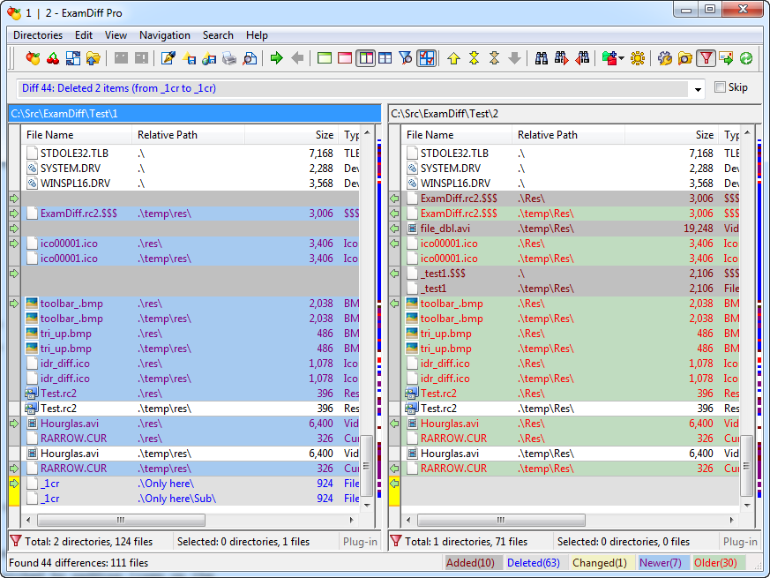Click the printer icon
Screen dimensions: 770x578
[229, 58]
